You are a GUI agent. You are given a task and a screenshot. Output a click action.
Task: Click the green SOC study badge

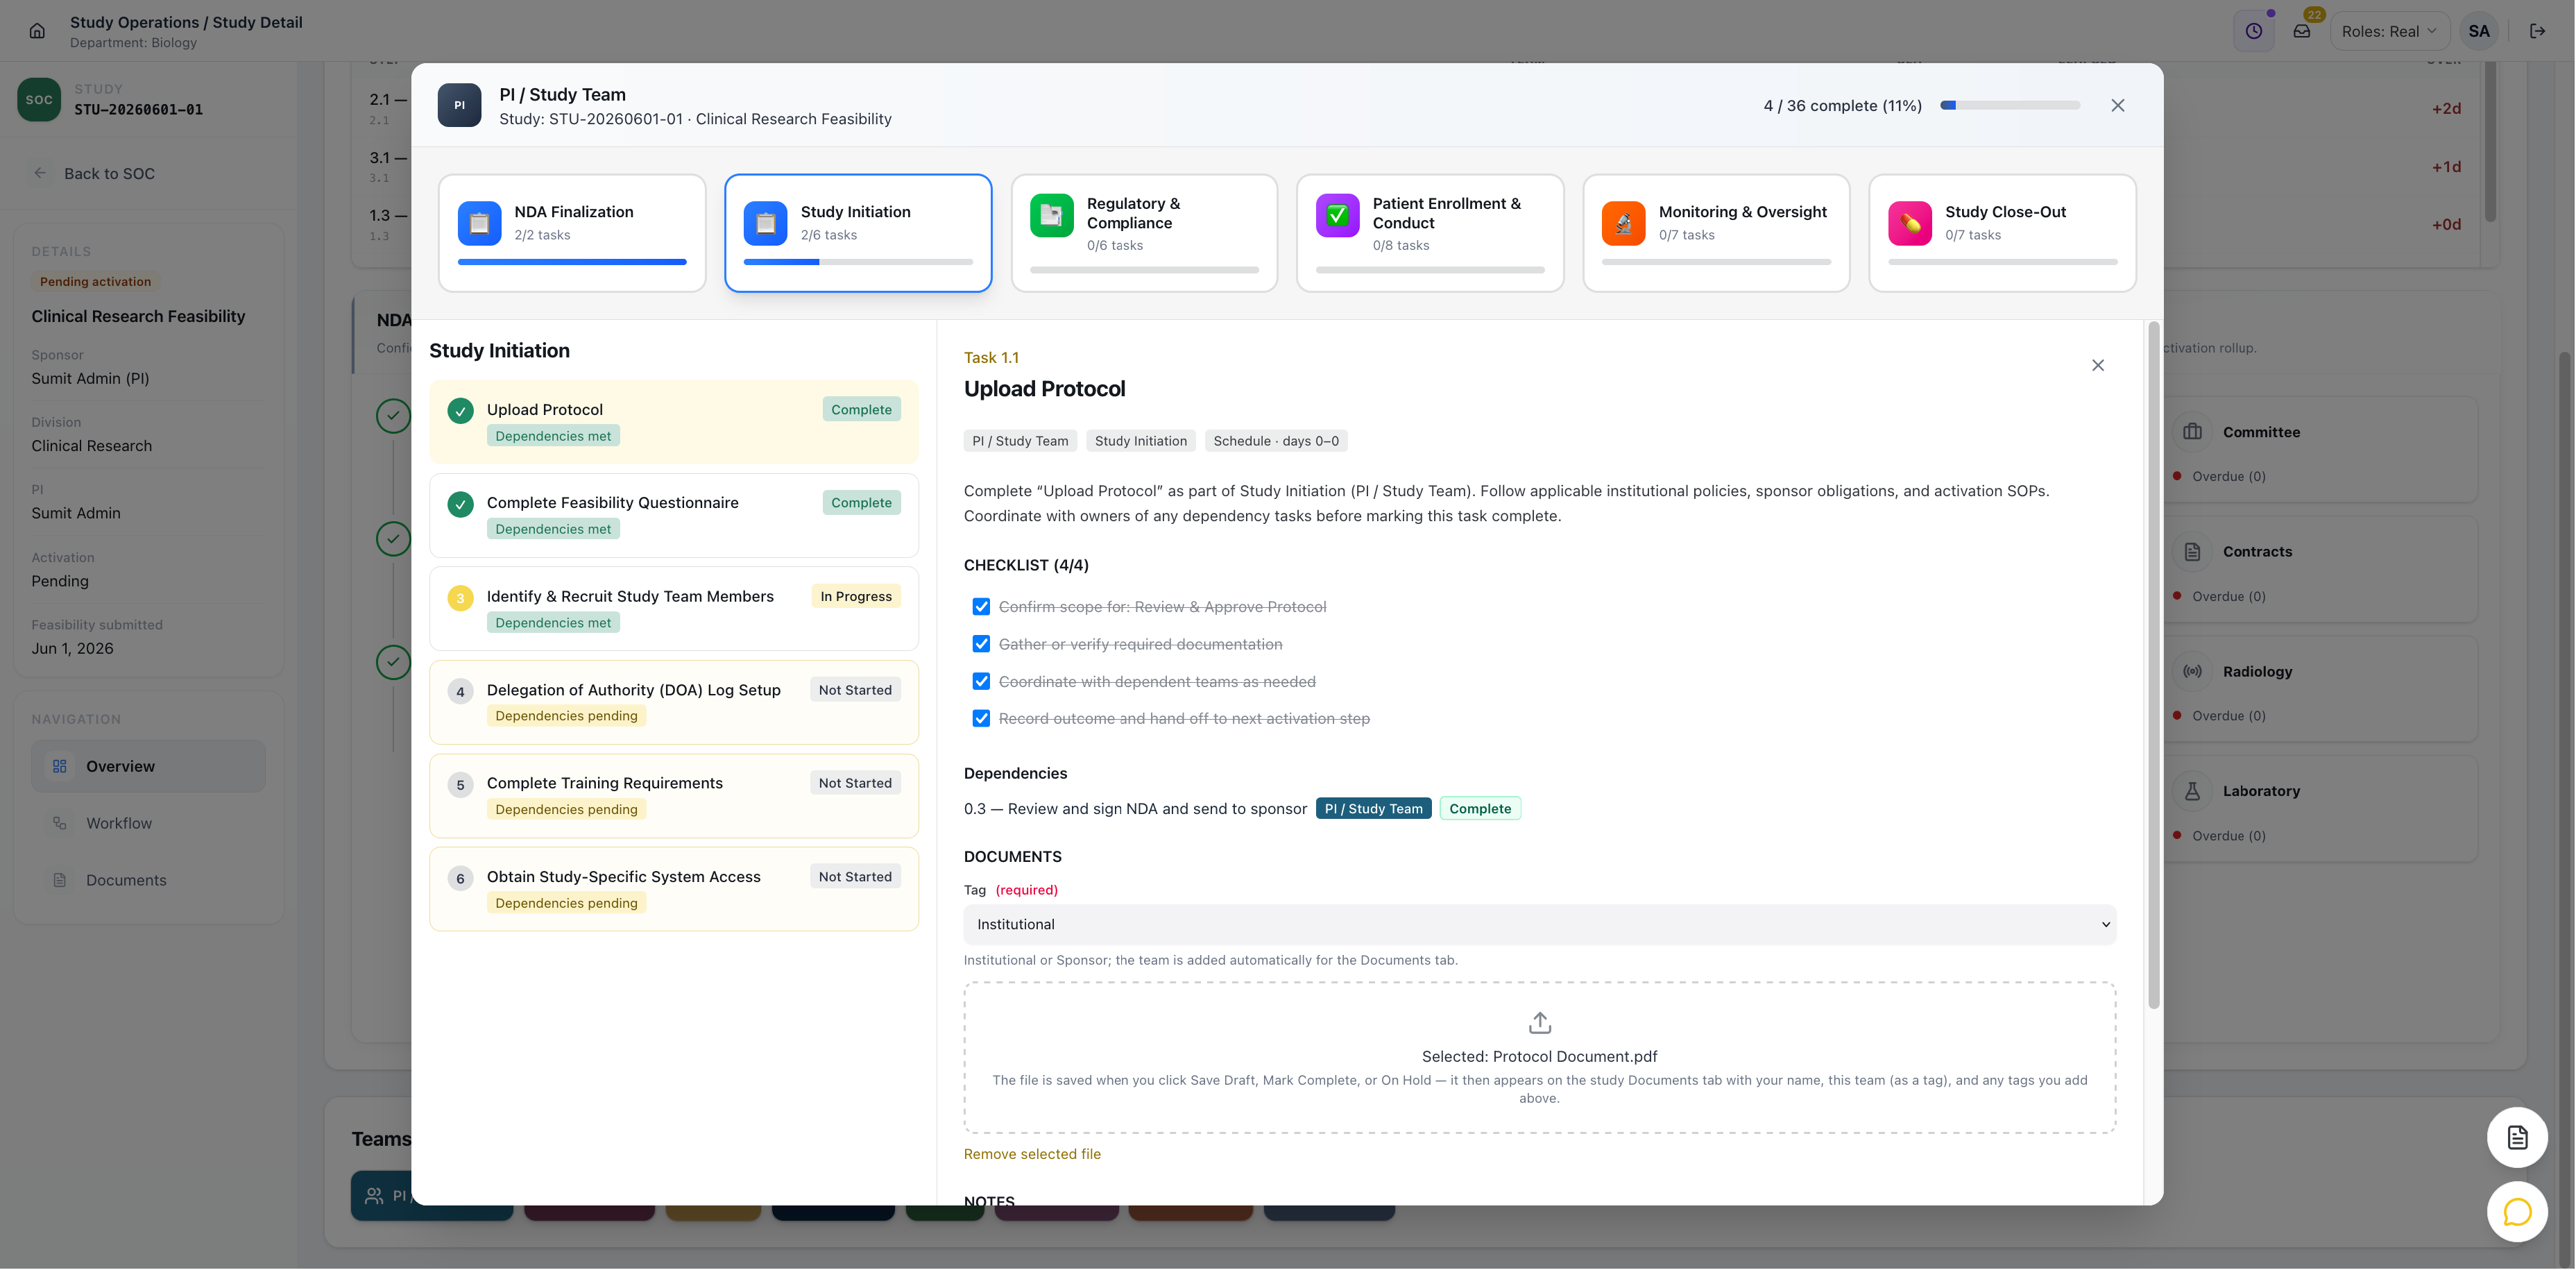39,100
